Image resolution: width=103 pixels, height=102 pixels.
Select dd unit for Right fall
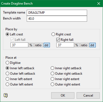point(92,45)
